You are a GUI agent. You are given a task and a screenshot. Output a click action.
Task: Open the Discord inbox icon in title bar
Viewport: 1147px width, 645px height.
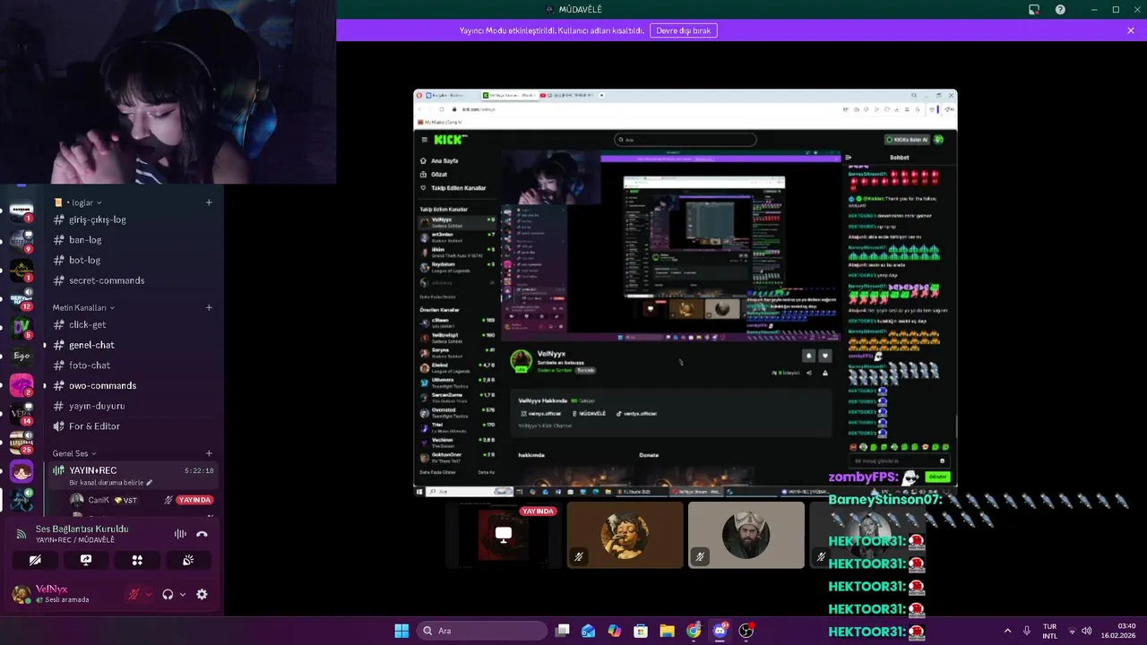(x=1034, y=10)
